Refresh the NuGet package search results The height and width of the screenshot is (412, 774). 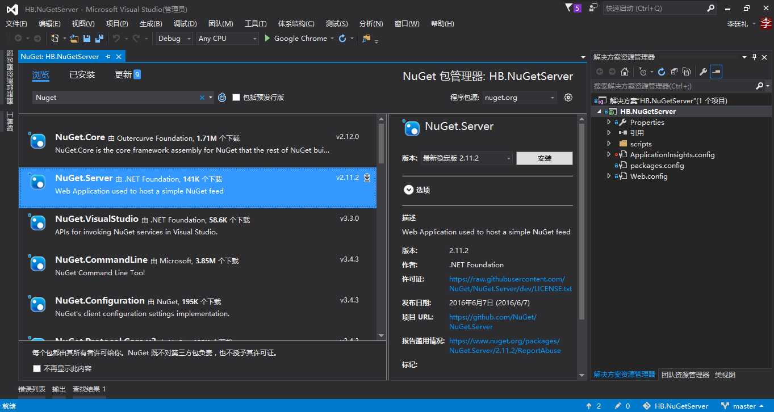(x=222, y=98)
